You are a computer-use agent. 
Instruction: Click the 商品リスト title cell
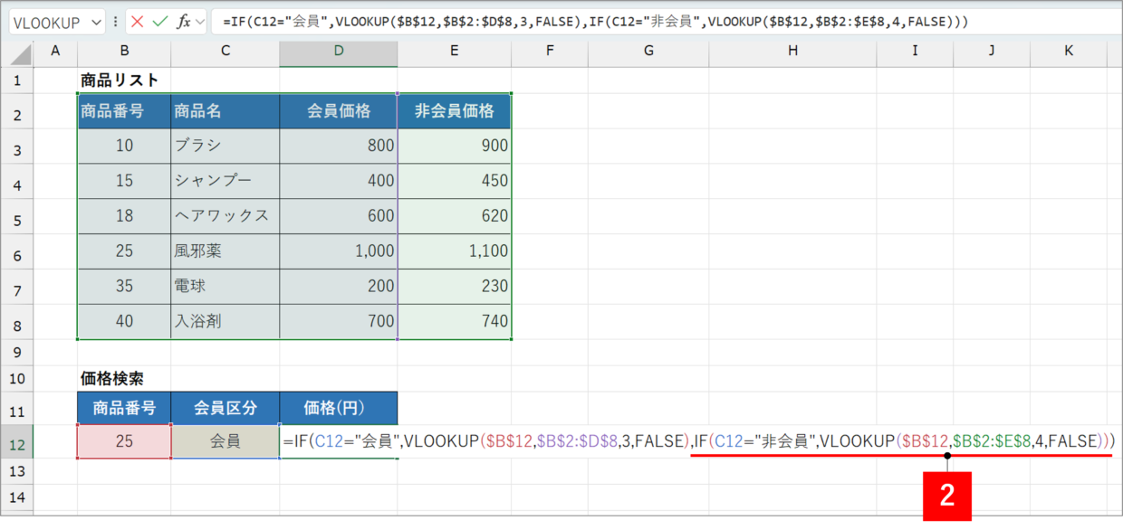(120, 80)
